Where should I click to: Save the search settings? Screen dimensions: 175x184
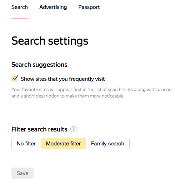coord(22,173)
